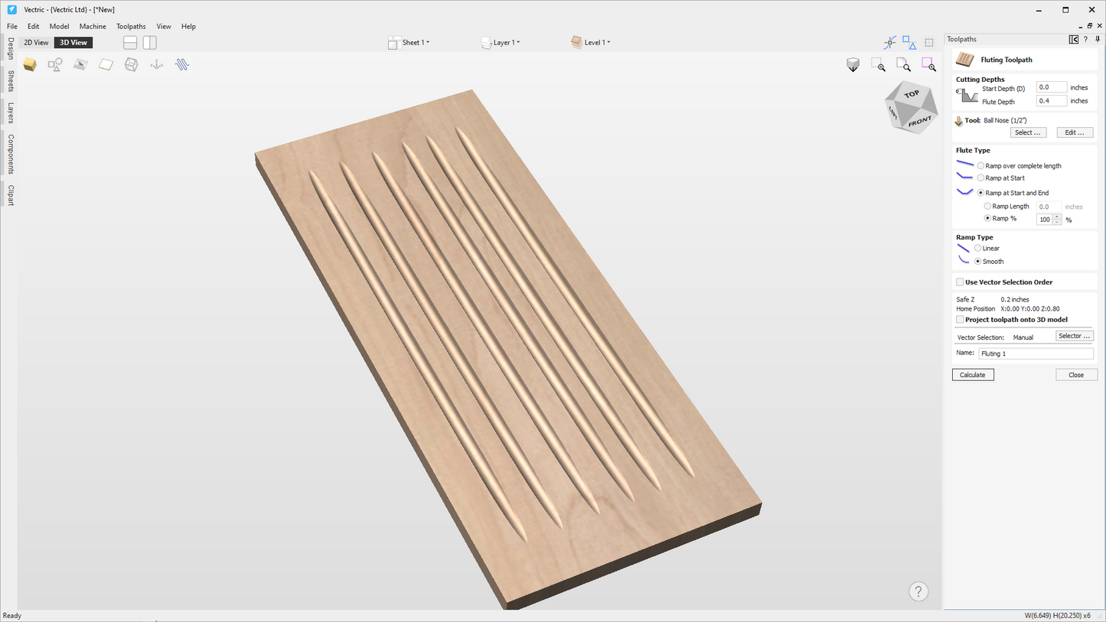The width and height of the screenshot is (1106, 622).
Task: Toggle transparent wireframe shading mode
Action: (131, 64)
